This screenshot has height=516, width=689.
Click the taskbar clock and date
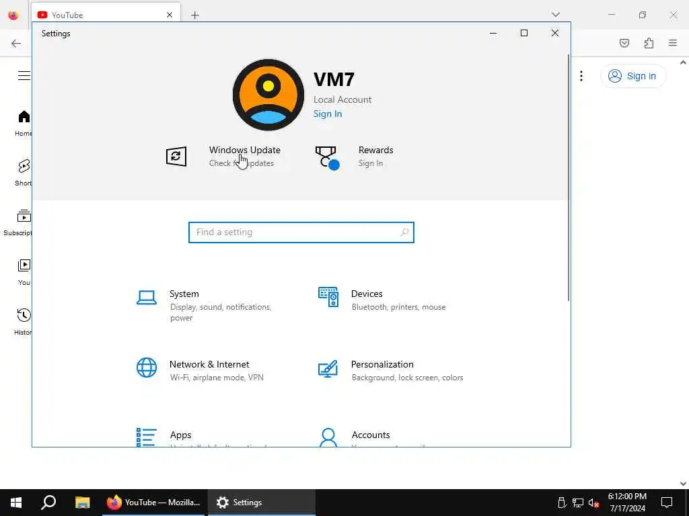(x=627, y=503)
